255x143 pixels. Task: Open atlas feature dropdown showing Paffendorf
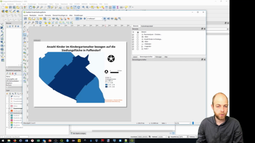point(95,19)
